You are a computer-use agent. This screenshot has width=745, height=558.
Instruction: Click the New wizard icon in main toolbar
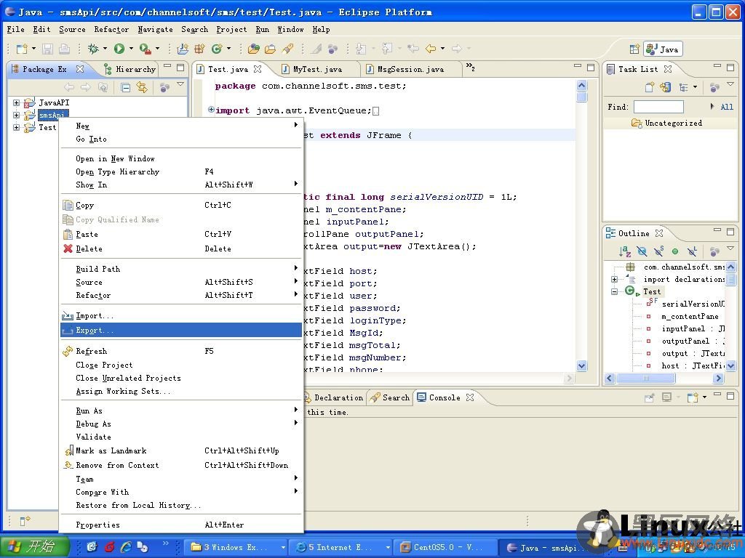coord(22,49)
